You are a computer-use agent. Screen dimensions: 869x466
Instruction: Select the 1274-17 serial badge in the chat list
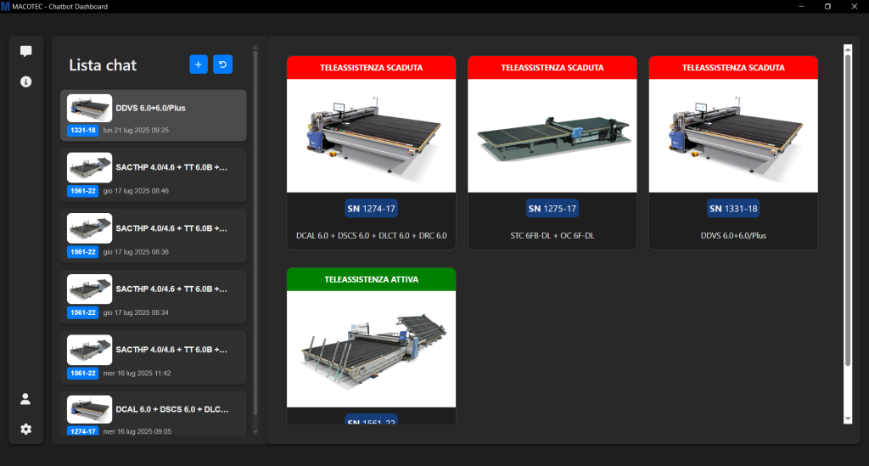coord(83,431)
